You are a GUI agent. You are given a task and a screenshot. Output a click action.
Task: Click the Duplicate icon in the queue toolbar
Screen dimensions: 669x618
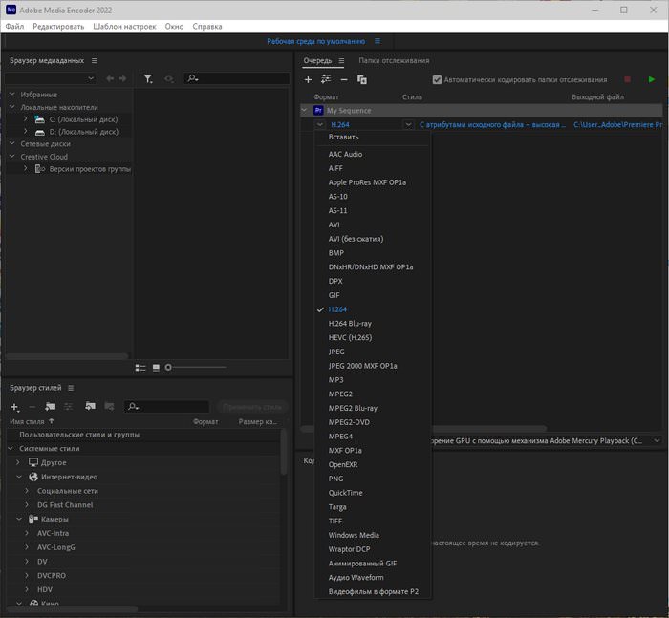coord(362,79)
